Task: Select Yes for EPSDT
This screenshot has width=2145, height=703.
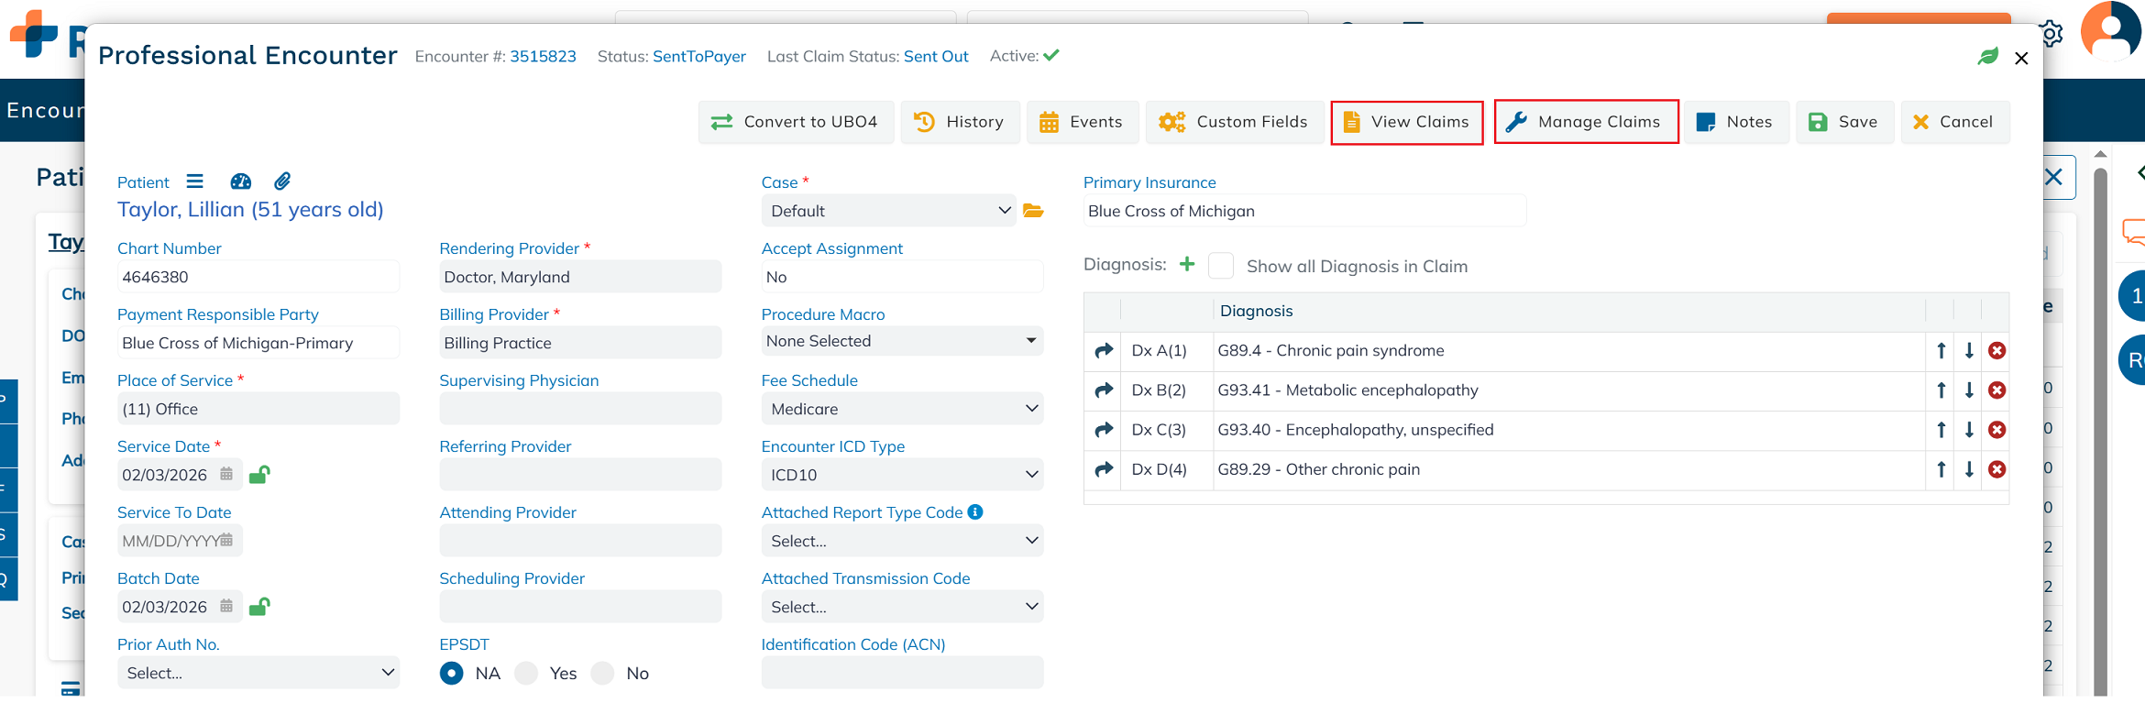Action: (526, 674)
